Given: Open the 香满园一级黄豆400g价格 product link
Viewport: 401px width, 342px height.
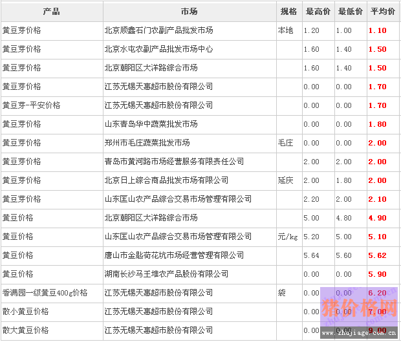Looking at the screenshot, I should [x=45, y=293].
